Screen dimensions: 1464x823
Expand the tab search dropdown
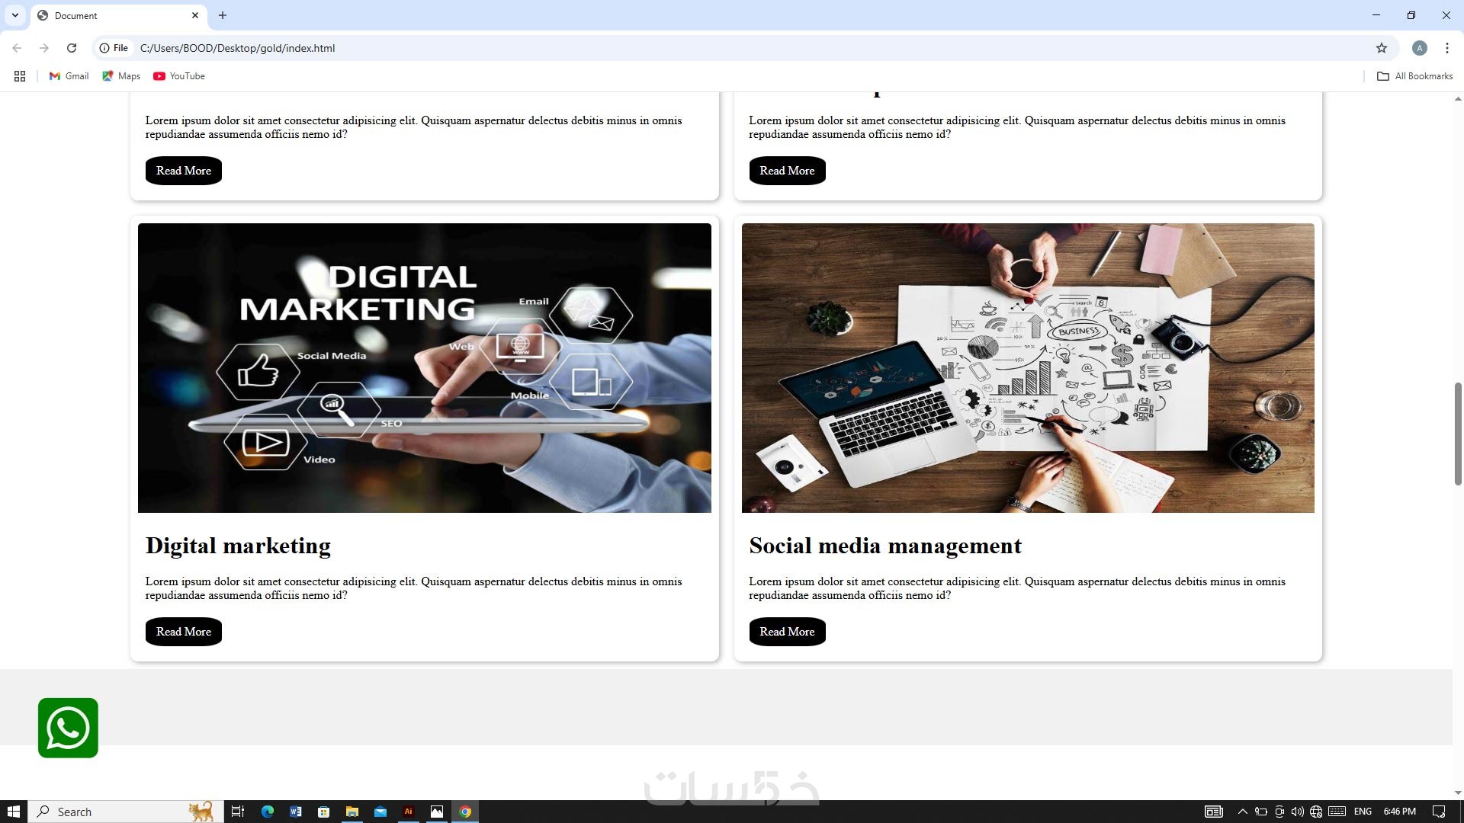coord(14,15)
